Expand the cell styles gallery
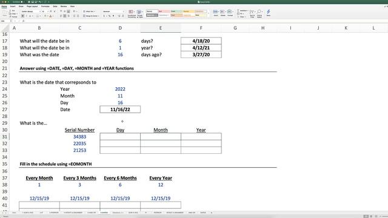The height and width of the screenshot is (218, 388). coord(209,13)
